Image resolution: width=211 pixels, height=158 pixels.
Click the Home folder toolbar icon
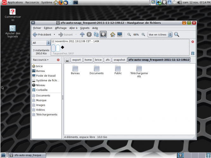click(112, 34)
